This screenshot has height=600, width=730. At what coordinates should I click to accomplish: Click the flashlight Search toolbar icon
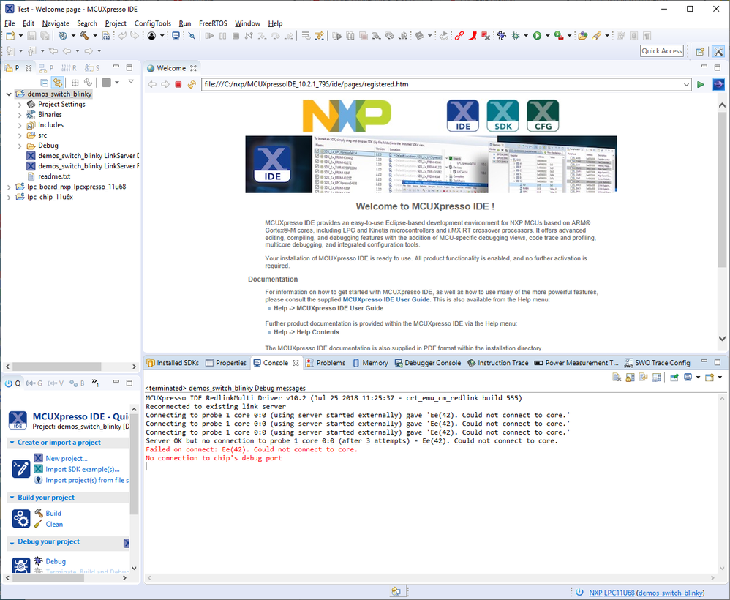click(x=597, y=36)
